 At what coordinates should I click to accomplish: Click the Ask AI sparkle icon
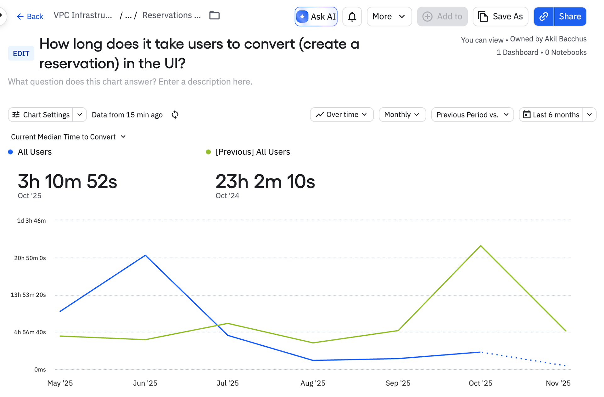302,16
